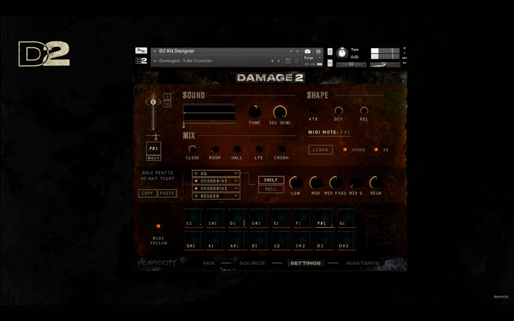514x321 pixels.
Task: Open the REVERB effect slot dropdown
Action: (x=236, y=196)
